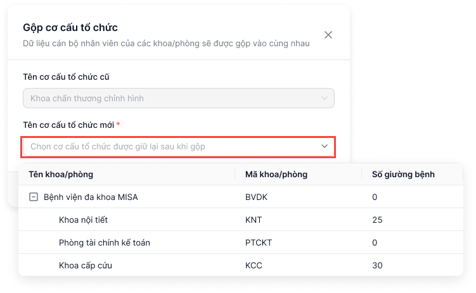476x293 pixels.
Task: Click the Số giường bệnh column header
Action: pos(403,174)
